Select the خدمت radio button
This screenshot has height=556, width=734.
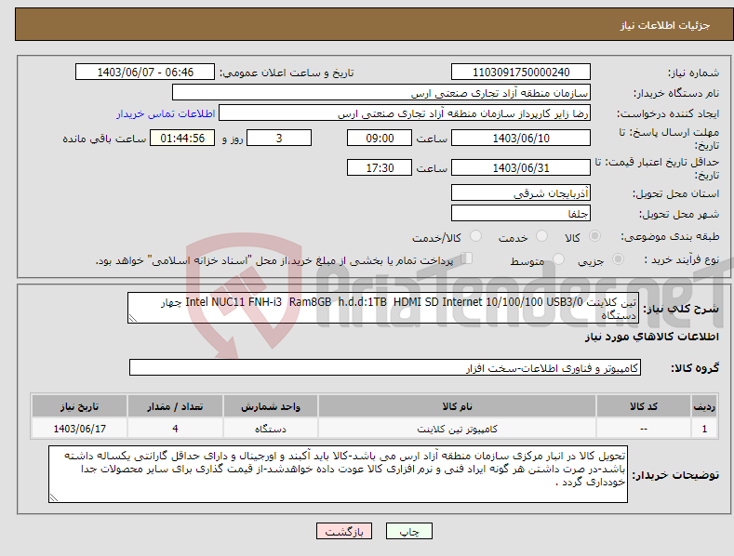pyautogui.click(x=541, y=236)
